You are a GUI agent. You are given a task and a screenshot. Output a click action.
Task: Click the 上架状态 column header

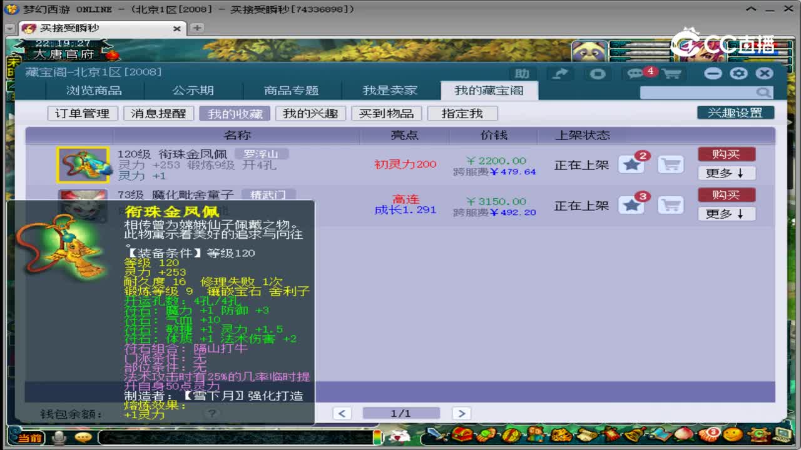[x=582, y=135]
